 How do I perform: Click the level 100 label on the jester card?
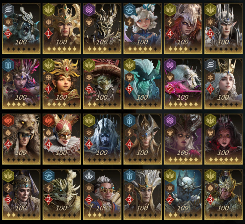point(61,152)
